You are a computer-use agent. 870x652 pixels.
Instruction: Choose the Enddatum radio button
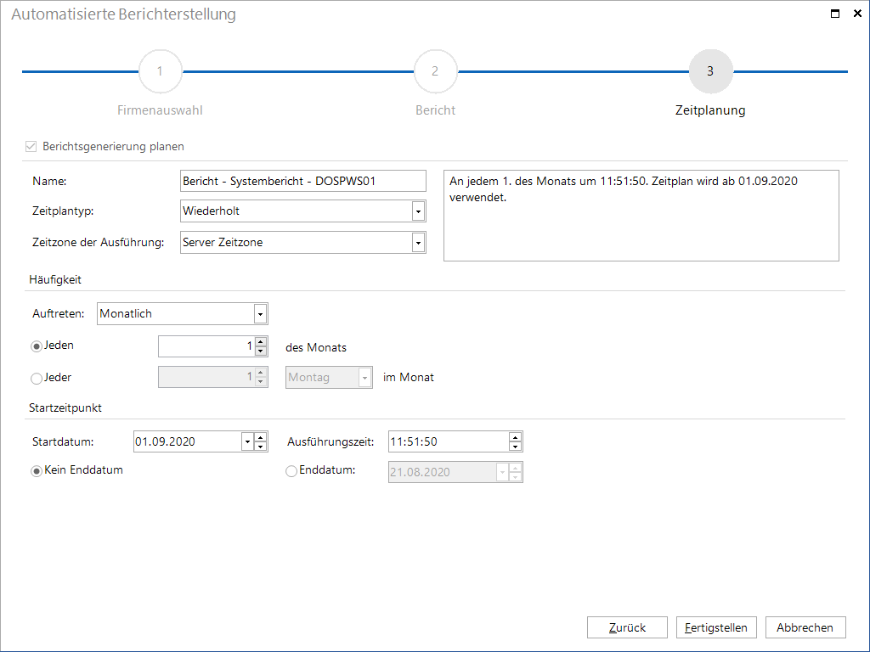point(291,471)
